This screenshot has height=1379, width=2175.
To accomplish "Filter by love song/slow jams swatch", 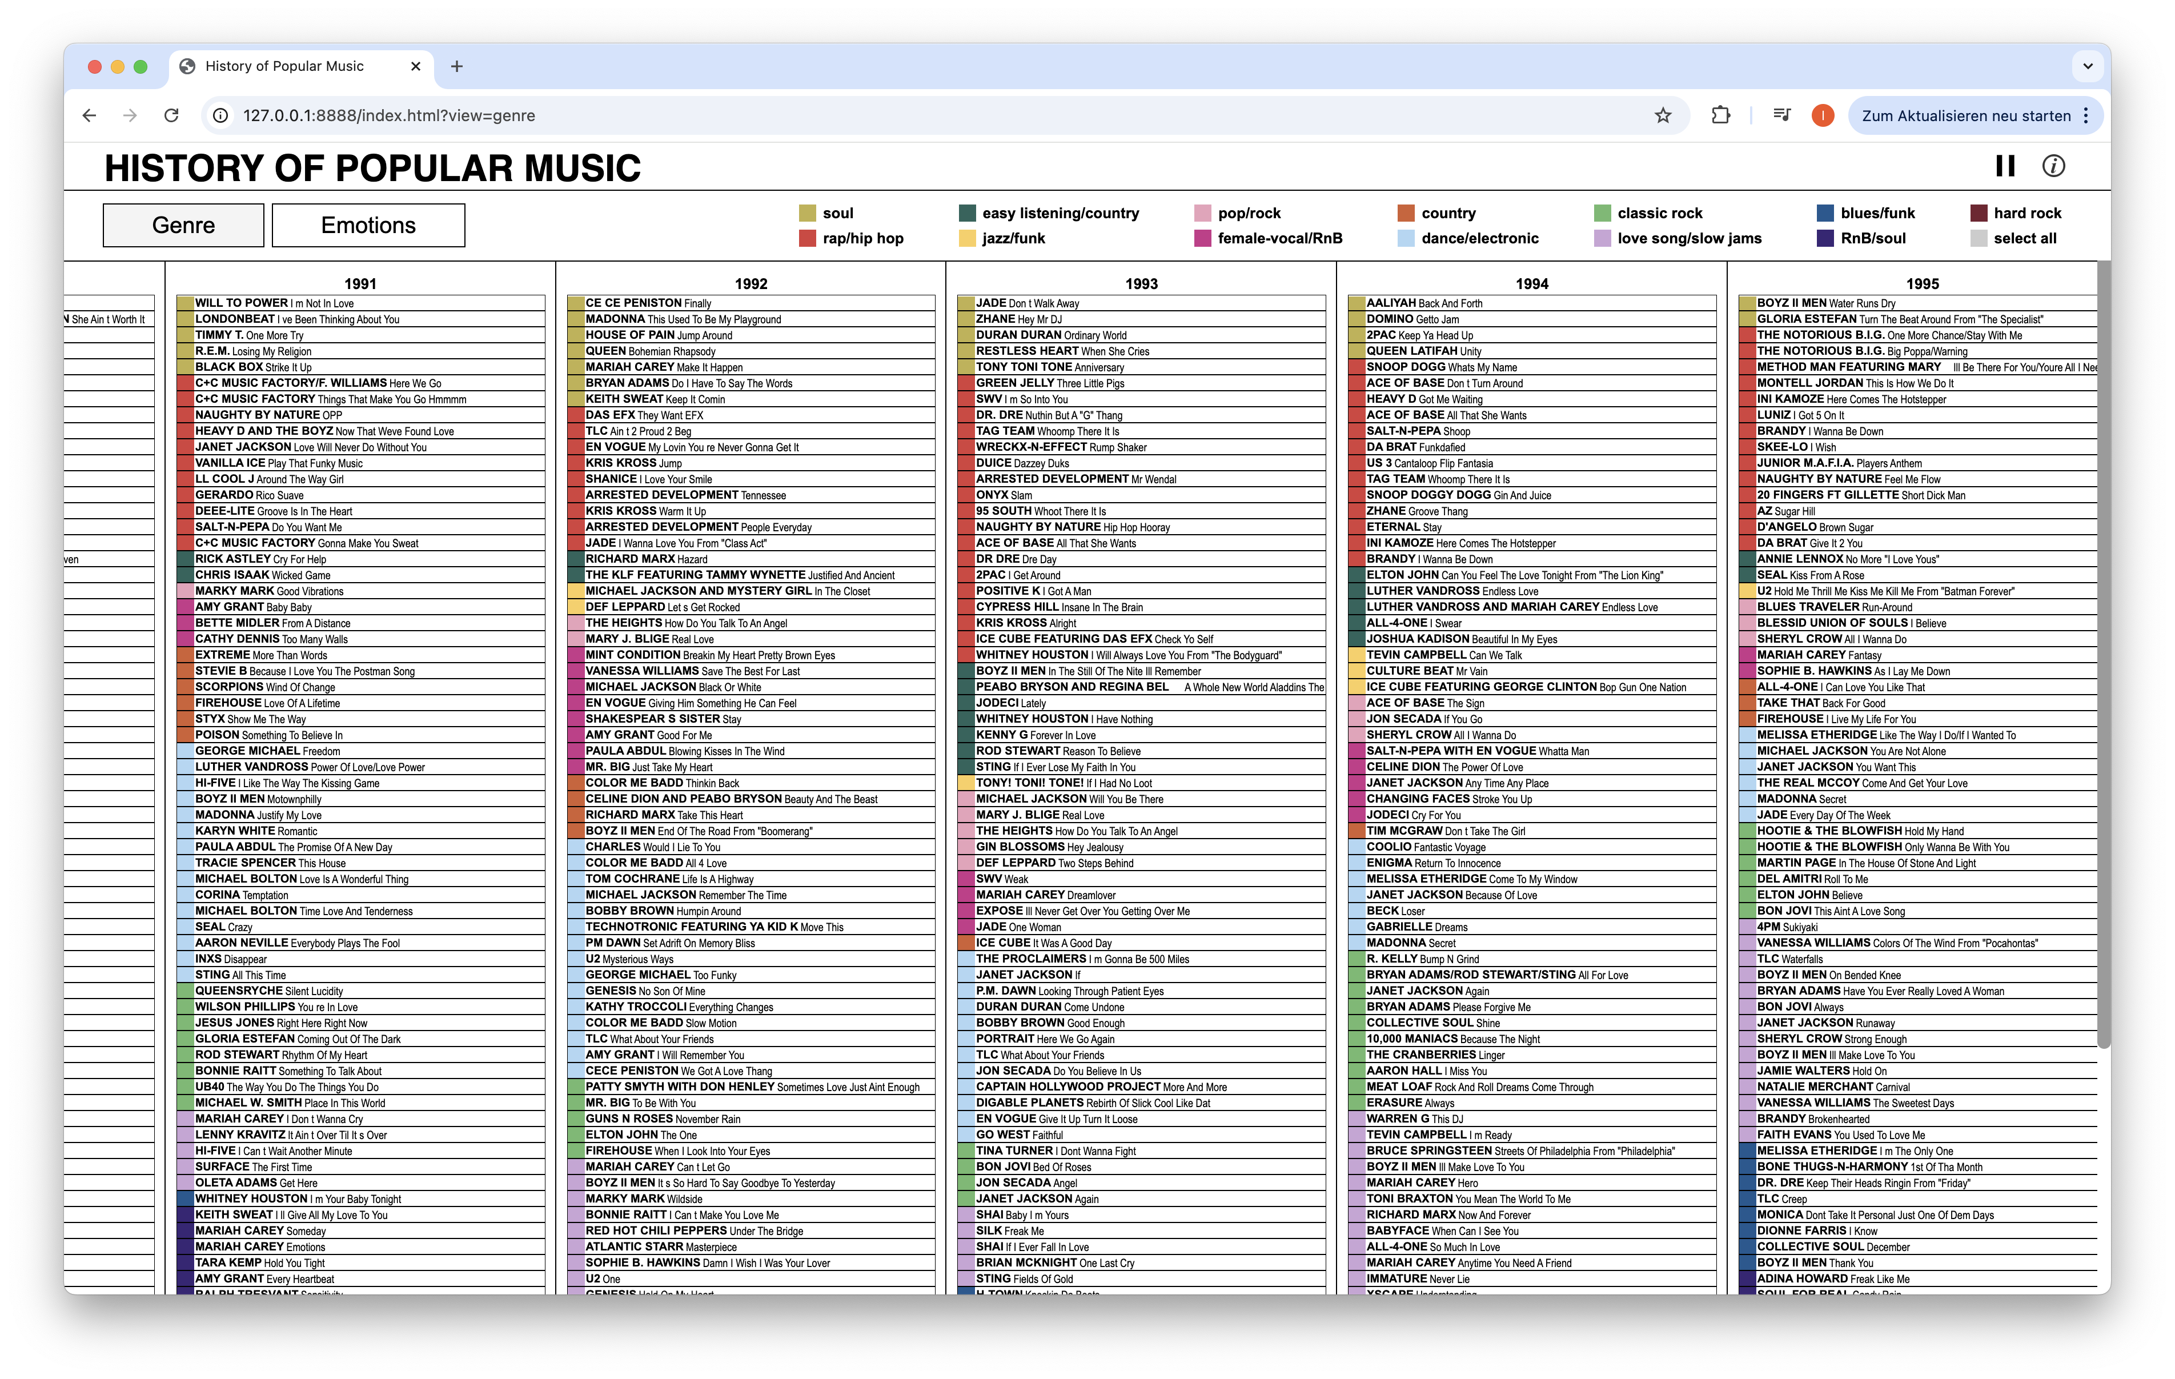I will tap(1602, 239).
